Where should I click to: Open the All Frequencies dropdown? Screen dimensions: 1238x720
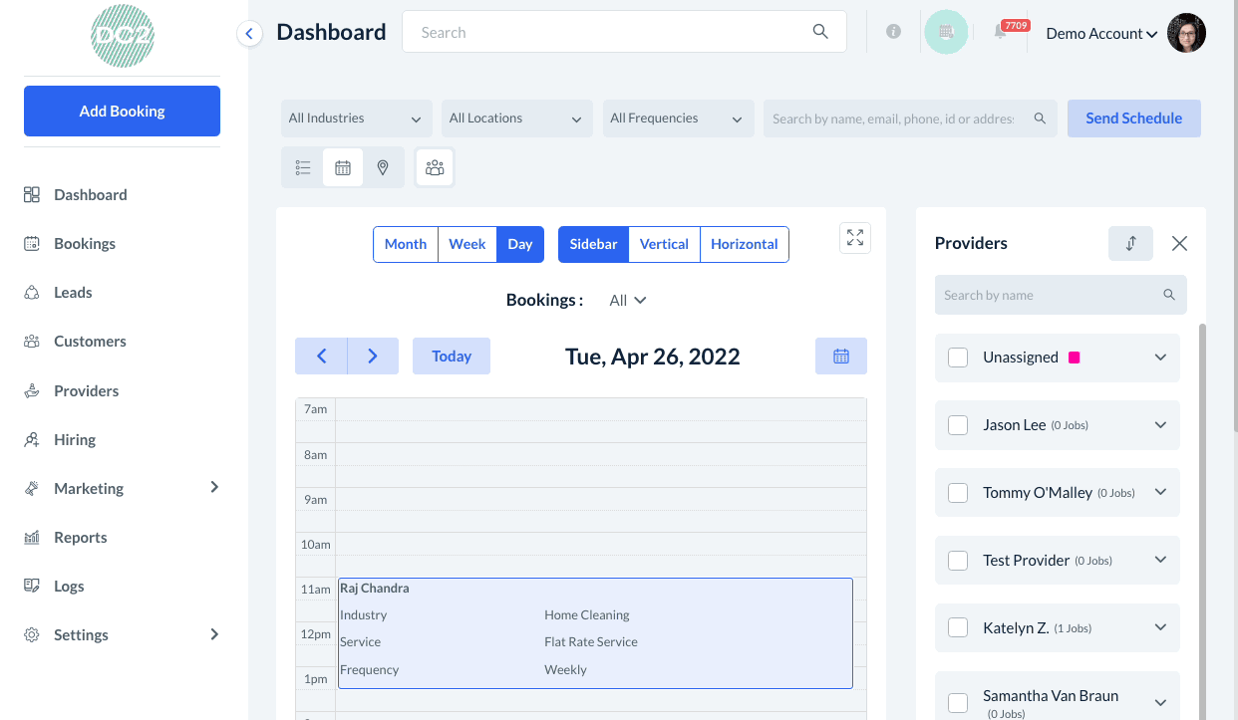pos(677,119)
